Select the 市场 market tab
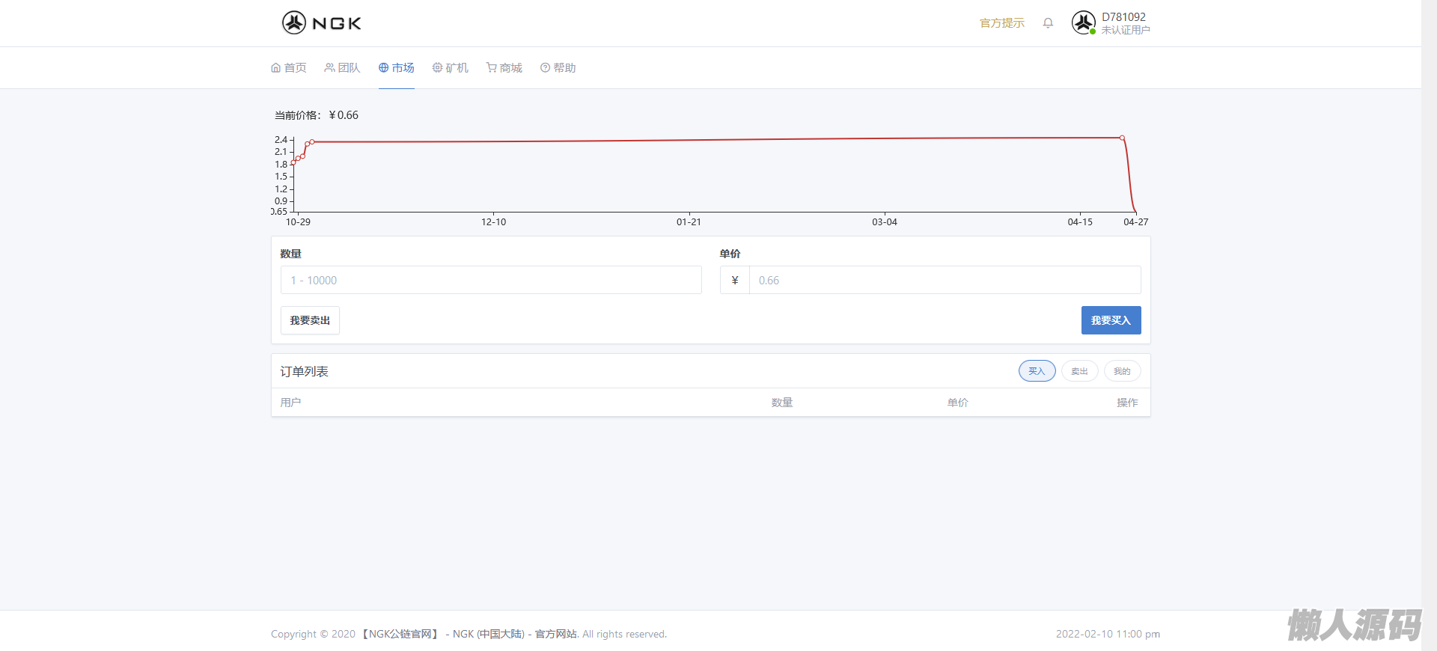This screenshot has height=651, width=1437. coord(396,68)
